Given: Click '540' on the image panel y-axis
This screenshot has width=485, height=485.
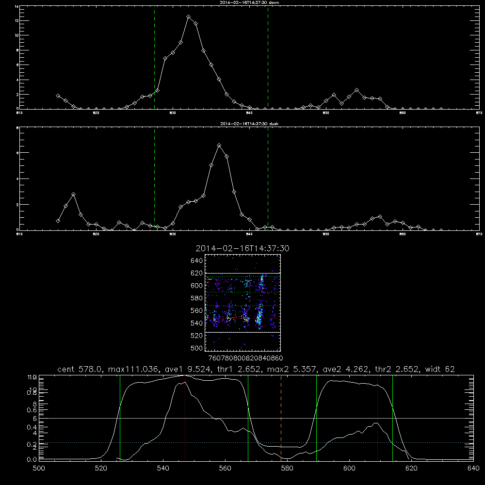Looking at the screenshot, I should point(196,323).
